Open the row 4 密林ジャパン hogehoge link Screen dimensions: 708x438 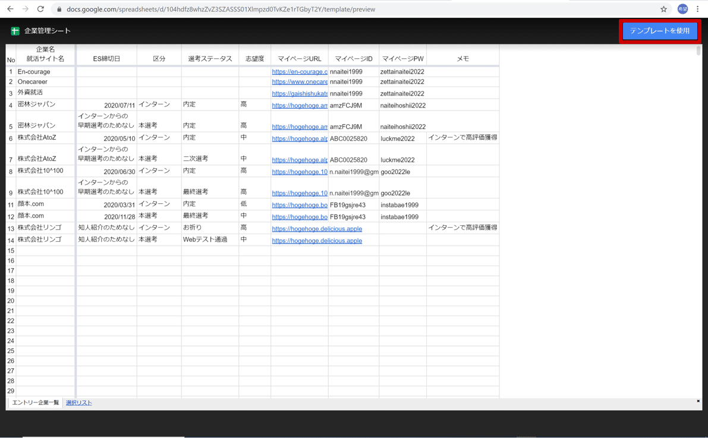(x=300, y=105)
